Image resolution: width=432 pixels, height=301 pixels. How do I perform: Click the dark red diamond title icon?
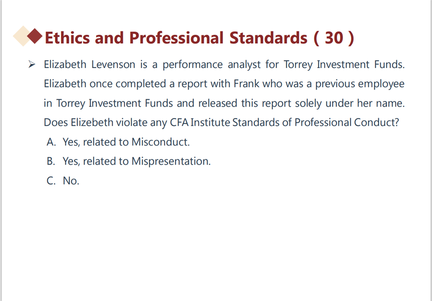pyautogui.click(x=35, y=36)
